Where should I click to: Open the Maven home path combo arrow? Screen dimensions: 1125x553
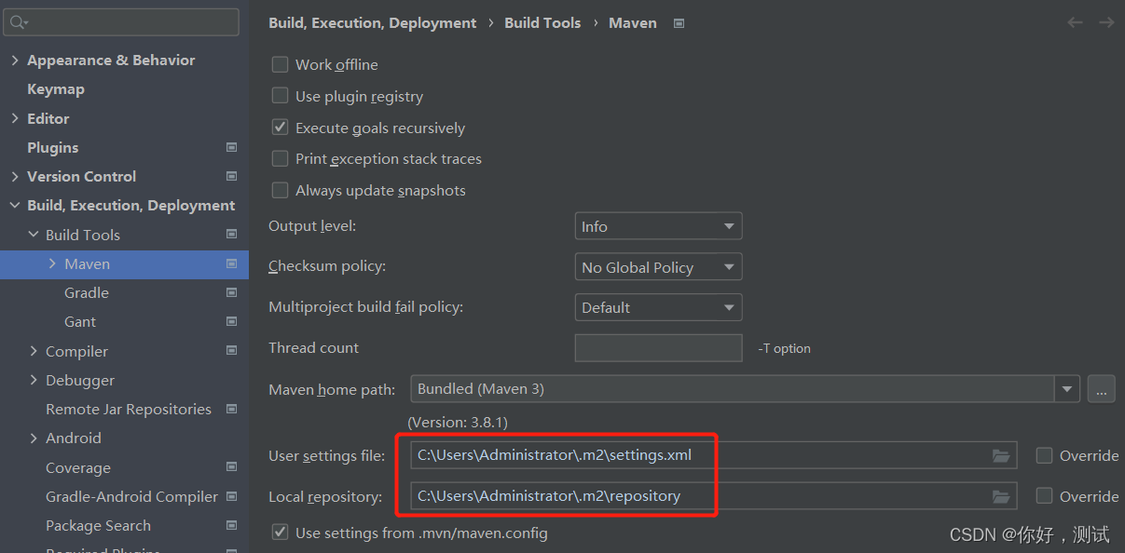(x=1067, y=389)
